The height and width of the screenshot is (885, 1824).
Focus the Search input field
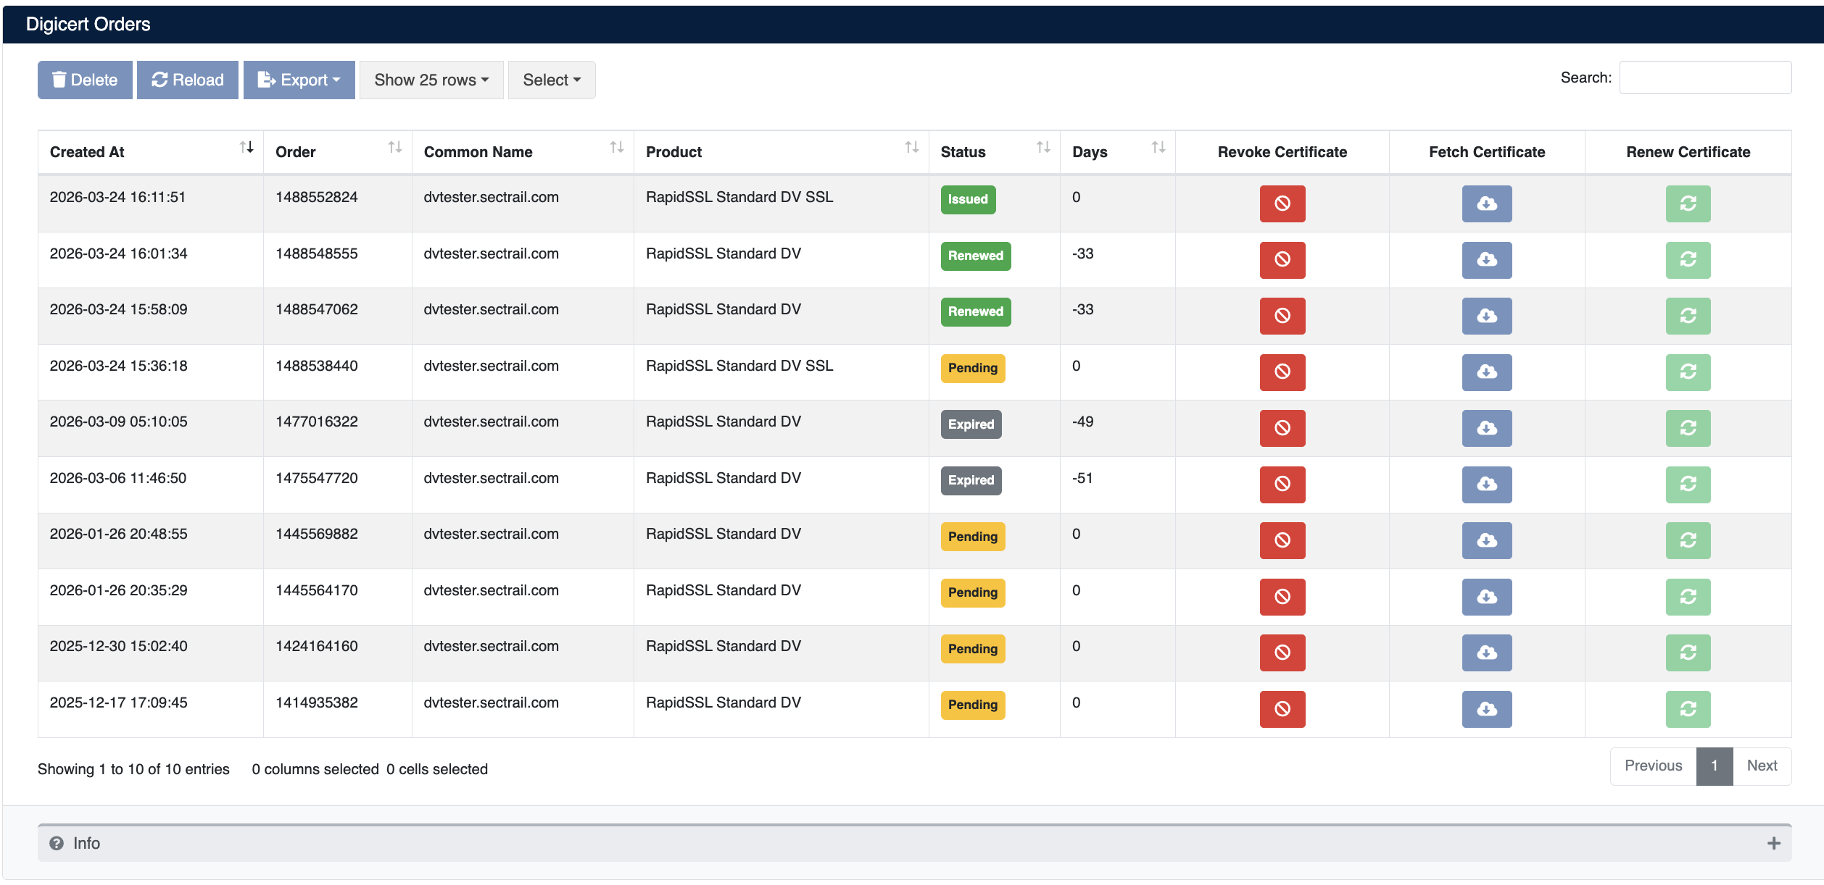tap(1705, 77)
